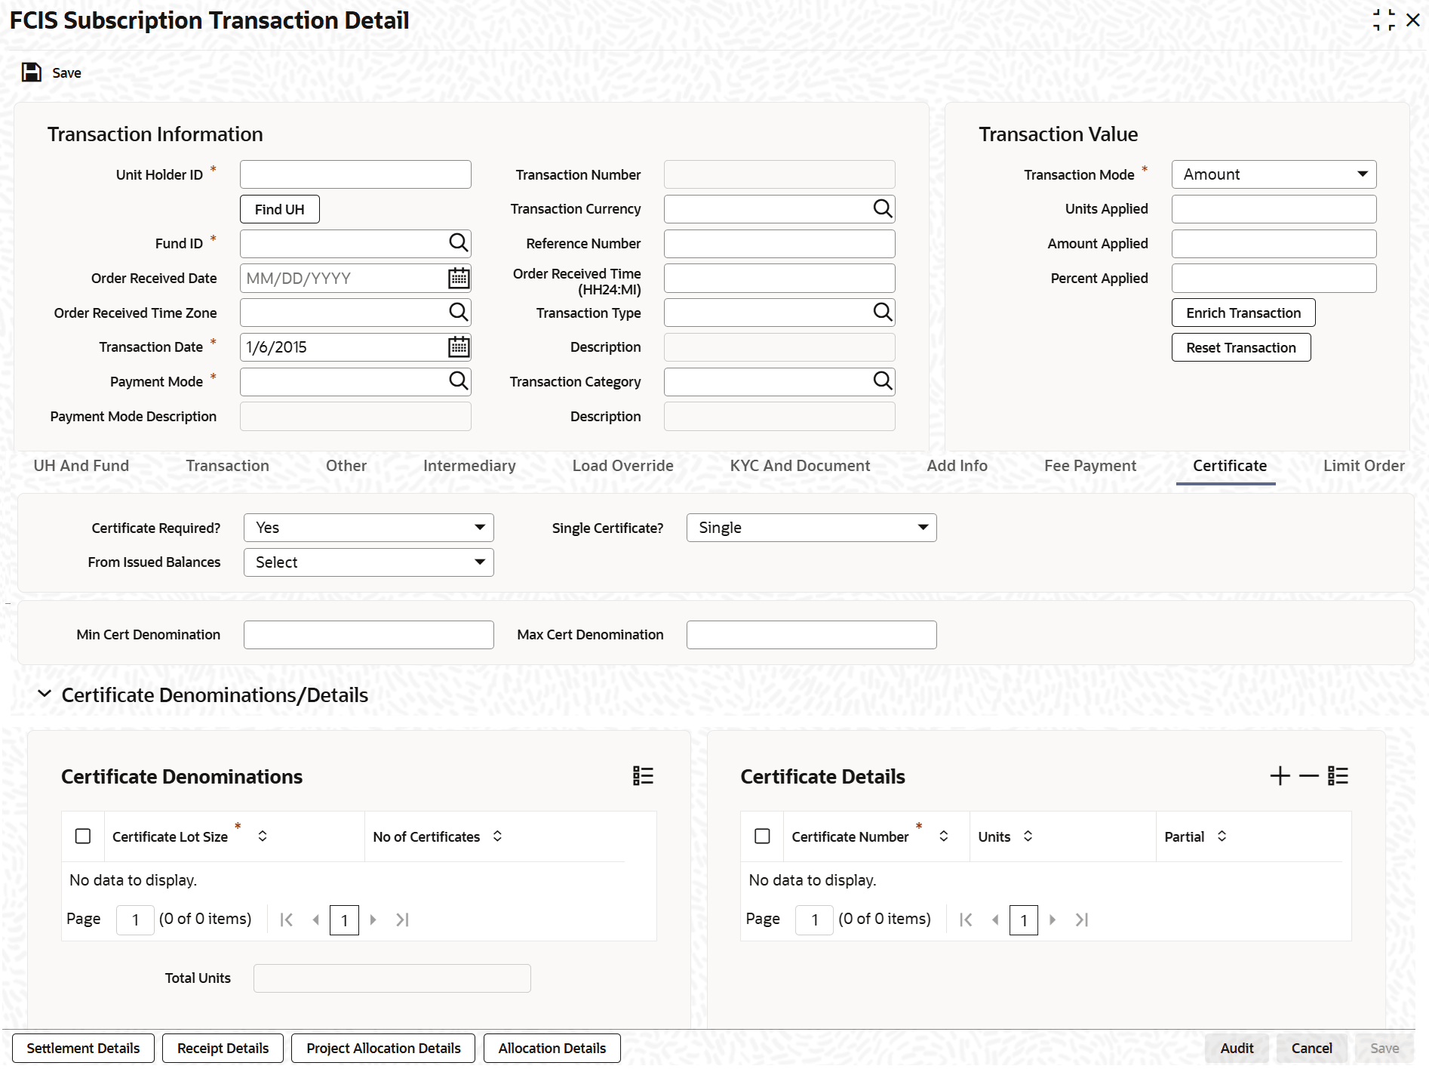Screen dimensions: 1429x1075
Task: Open the Transaction Mode dropdown
Action: [x=1274, y=174]
